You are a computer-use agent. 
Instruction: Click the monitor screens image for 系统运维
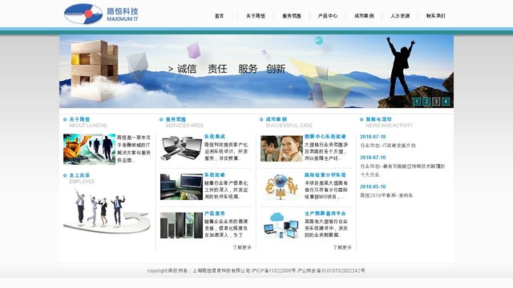[181, 186]
